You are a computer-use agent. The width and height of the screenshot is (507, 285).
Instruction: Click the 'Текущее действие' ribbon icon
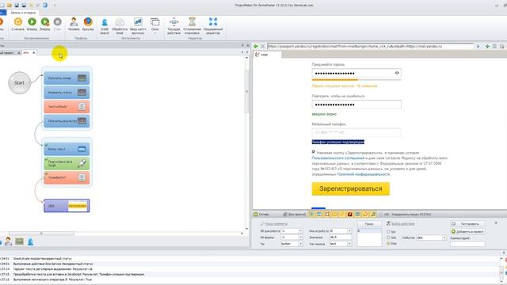point(173,21)
